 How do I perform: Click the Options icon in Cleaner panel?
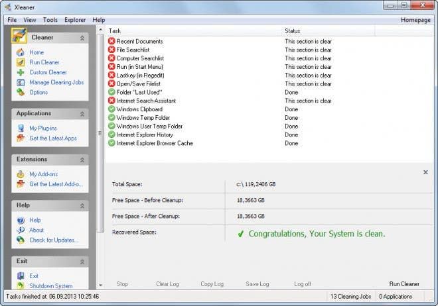(x=21, y=92)
